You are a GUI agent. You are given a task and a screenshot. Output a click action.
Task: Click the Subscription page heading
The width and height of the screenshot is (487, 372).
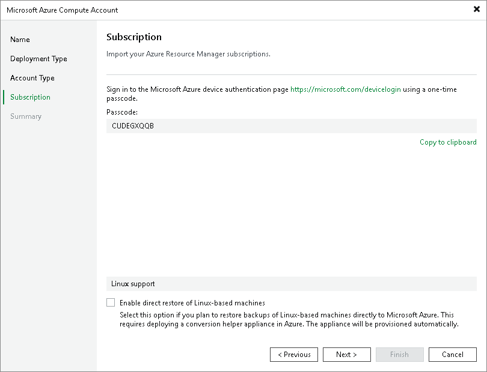click(x=134, y=37)
